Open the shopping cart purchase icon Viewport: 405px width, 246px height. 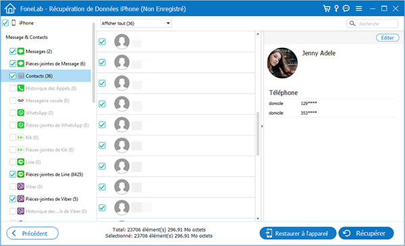[327, 9]
